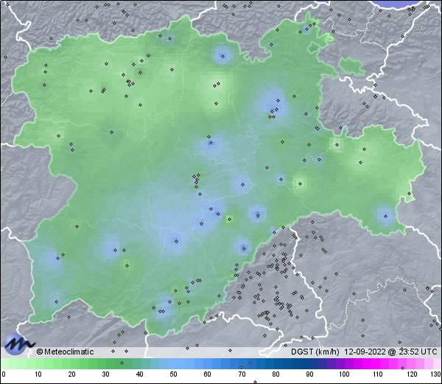442x384 pixels.
Task: Click the legend value 60
Action: coord(207,374)
